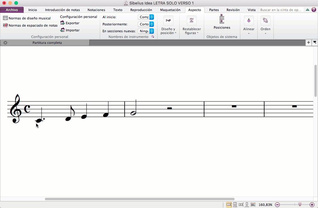Switch to Introducción de notas tab

click(62, 10)
